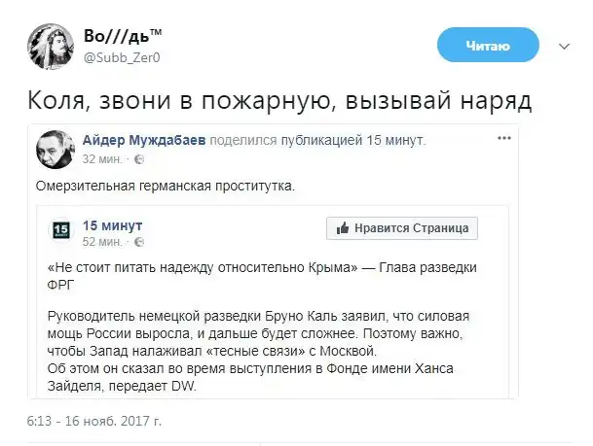
Task: Open '15 минут' link in the share header
Action: click(397, 140)
